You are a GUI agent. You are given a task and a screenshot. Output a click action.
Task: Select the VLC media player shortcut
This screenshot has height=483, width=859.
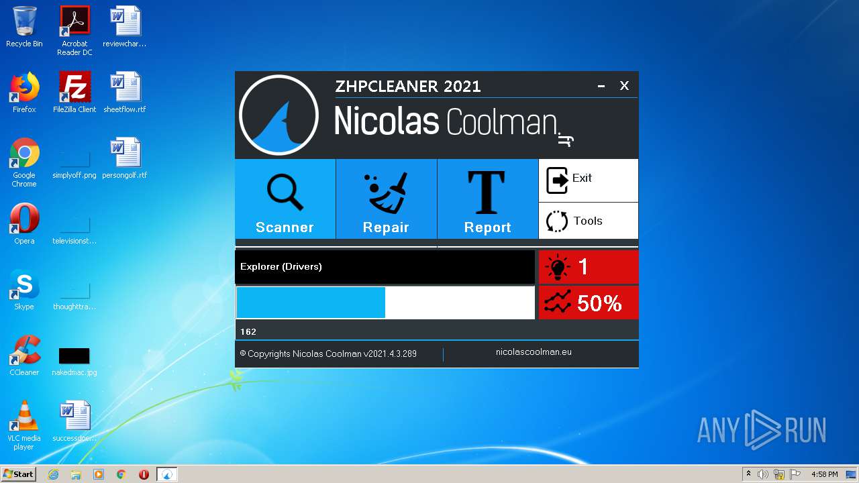point(24,425)
